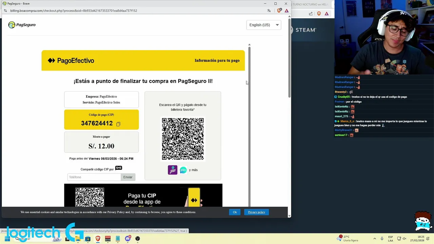
Task: Open Discord from the taskbar
Action: (x=127, y=239)
